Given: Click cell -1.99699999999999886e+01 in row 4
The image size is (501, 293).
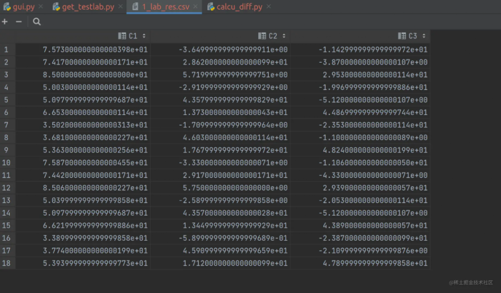Looking at the screenshot, I should click(360, 87).
